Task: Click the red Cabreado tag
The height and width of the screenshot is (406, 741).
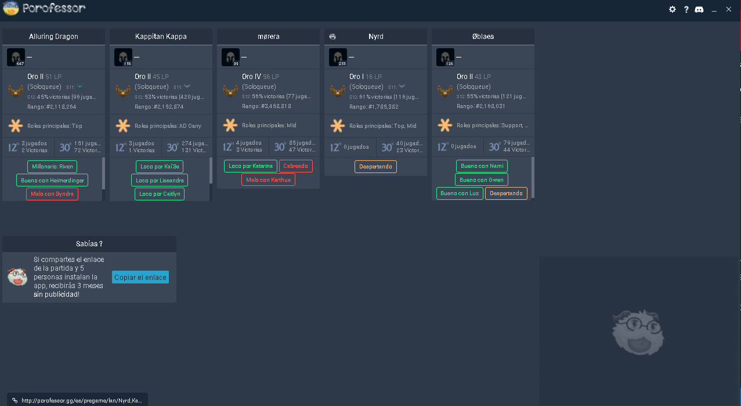Action: tap(296, 166)
